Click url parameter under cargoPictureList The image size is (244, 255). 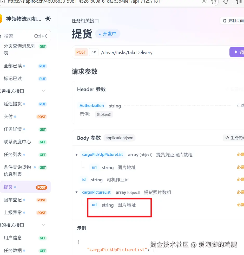[94, 205]
